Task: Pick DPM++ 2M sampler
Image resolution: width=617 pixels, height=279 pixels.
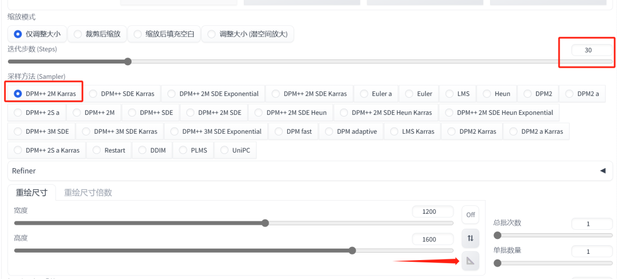Action: pyautogui.click(x=94, y=113)
